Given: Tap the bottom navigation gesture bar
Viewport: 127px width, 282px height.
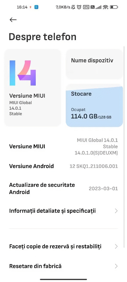Looking at the screenshot, I should (63, 279).
